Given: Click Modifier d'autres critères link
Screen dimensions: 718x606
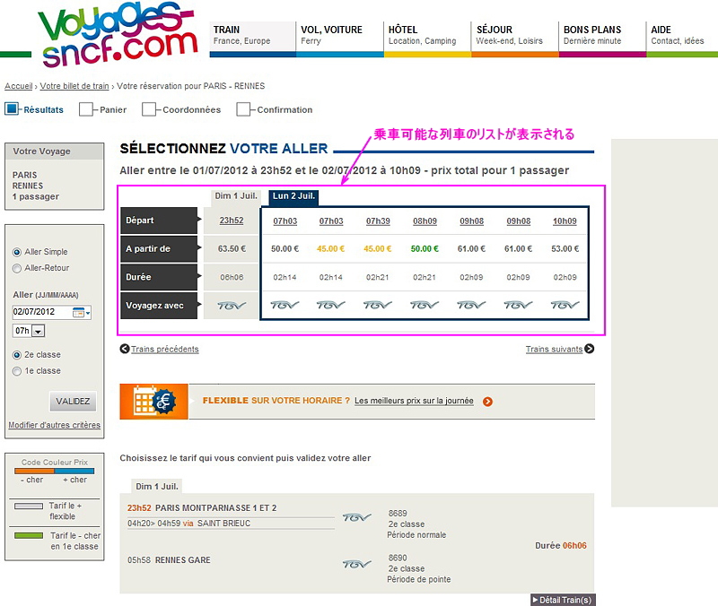Looking at the screenshot, I should coord(55,425).
